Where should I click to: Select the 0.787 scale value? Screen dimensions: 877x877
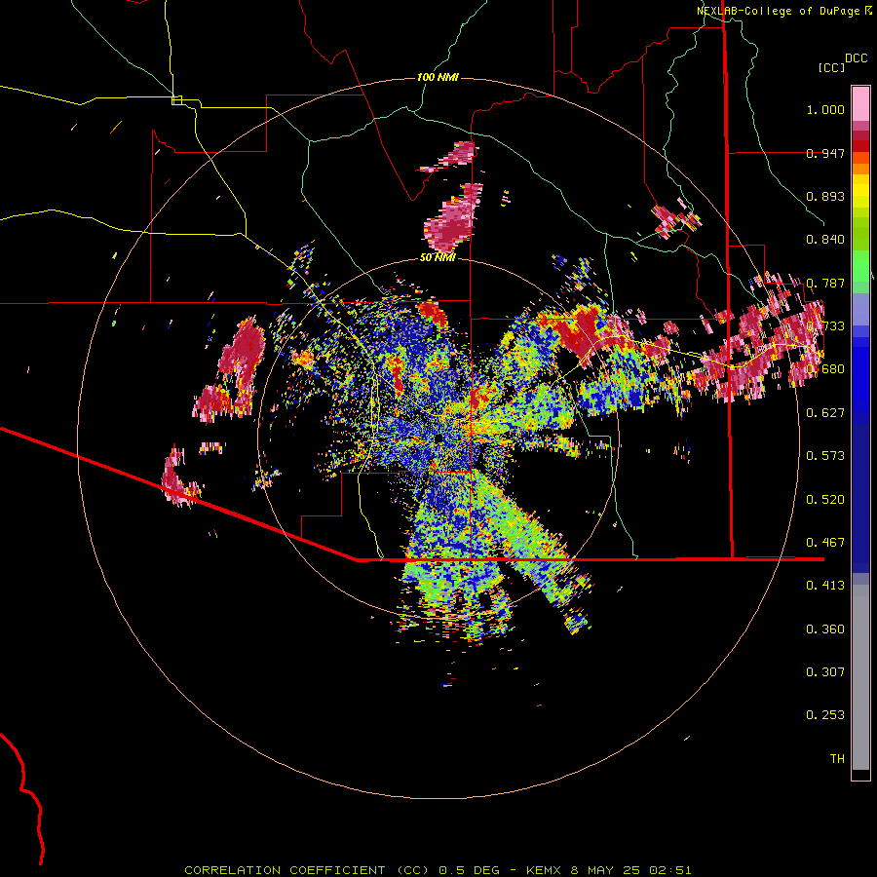tap(825, 283)
